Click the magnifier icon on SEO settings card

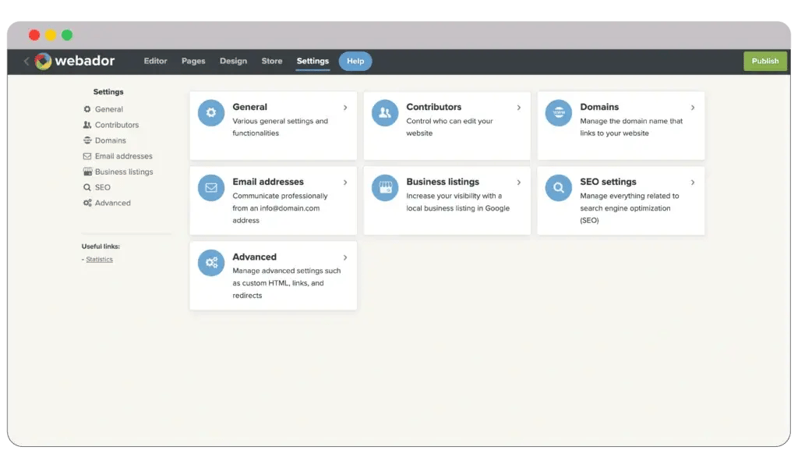tap(558, 188)
